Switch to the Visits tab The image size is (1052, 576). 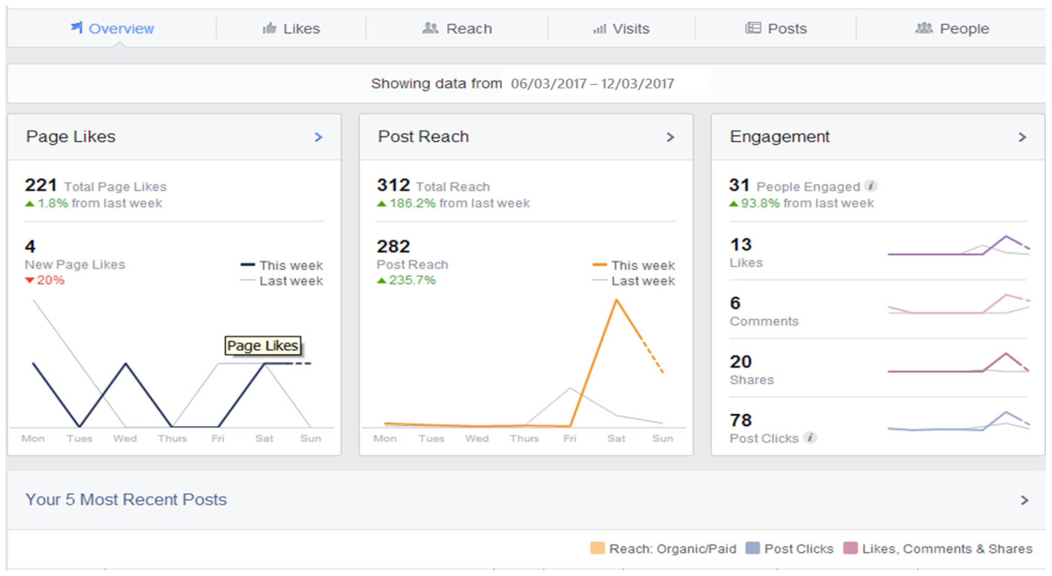point(621,29)
